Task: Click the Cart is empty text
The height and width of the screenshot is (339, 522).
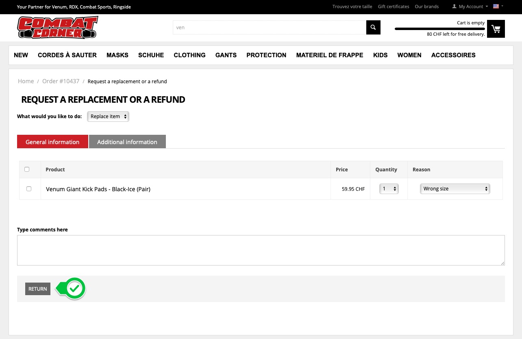Action: pyautogui.click(x=471, y=23)
